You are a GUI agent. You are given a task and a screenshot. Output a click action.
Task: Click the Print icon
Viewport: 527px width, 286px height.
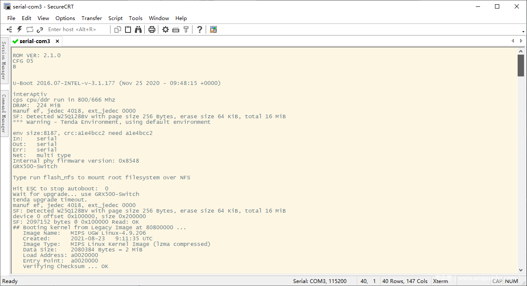click(x=151, y=29)
